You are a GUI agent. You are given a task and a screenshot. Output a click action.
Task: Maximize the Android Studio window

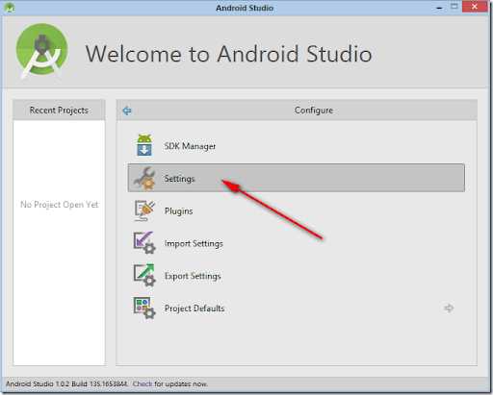click(x=454, y=7)
